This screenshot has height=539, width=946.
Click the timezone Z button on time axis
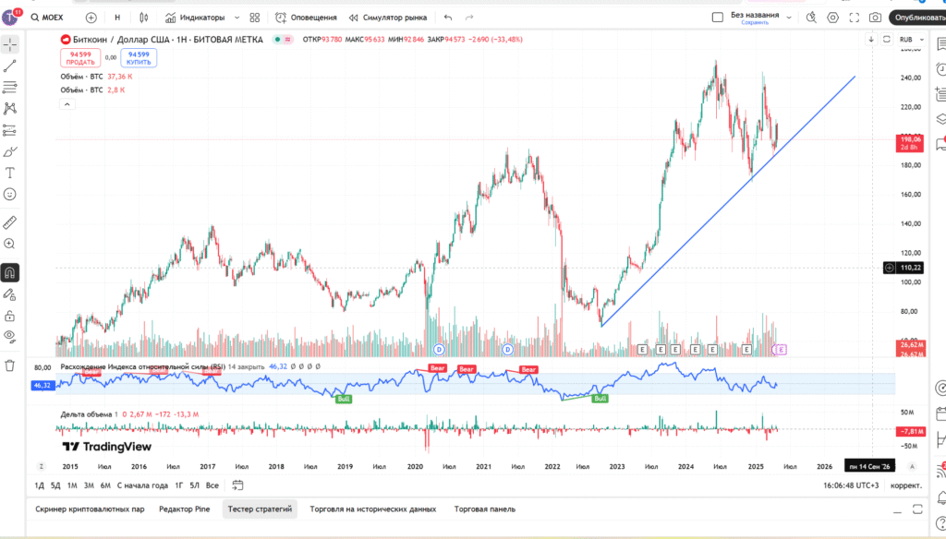[41, 466]
